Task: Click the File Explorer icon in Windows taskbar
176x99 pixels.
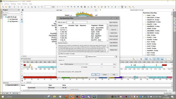Action: [x=54, y=97]
